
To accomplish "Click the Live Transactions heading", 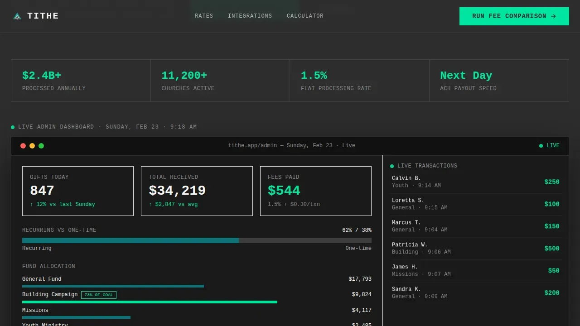I will point(427,166).
